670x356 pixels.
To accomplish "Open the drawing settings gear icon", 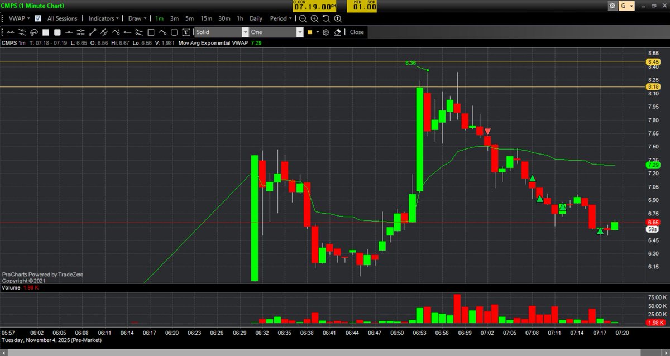I will pos(326,32).
